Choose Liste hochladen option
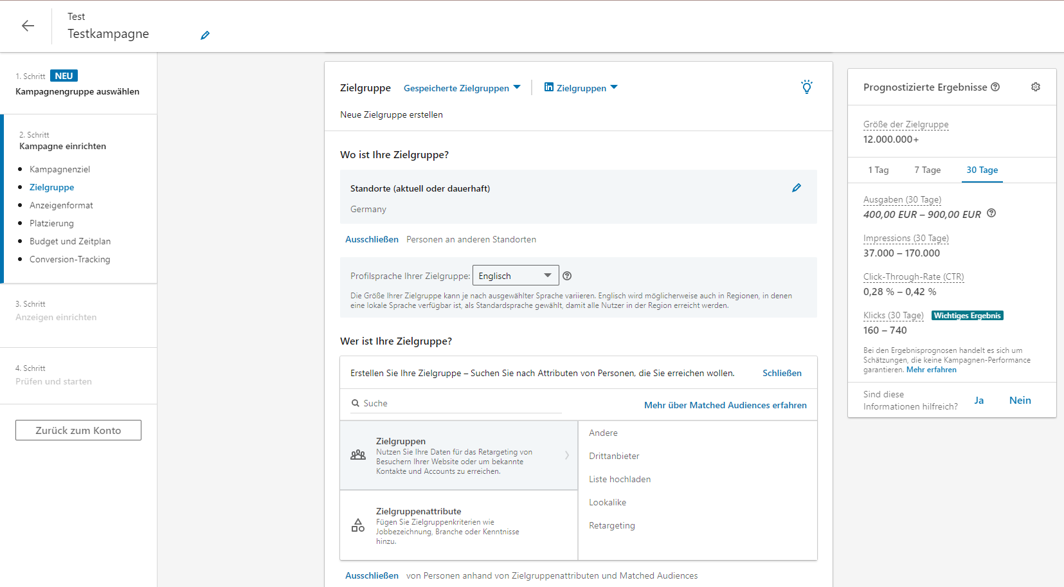The image size is (1064, 587). click(620, 479)
